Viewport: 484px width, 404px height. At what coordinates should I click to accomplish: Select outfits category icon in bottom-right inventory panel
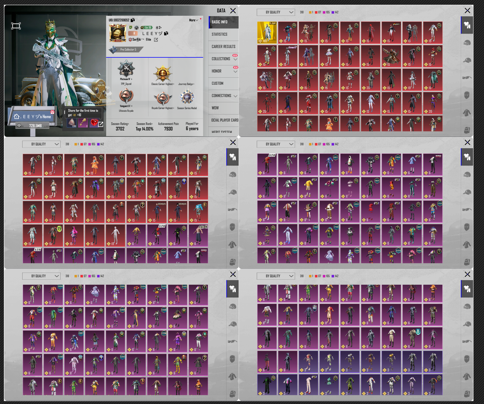pos(467,289)
